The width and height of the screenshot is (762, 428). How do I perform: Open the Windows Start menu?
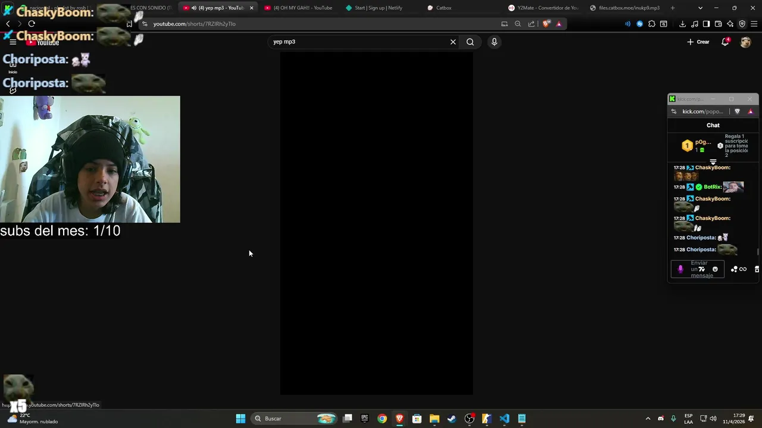pos(241,418)
